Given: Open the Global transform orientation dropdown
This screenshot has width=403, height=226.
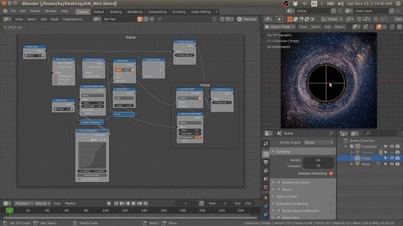Looking at the screenshot, I should click(x=332, y=19).
